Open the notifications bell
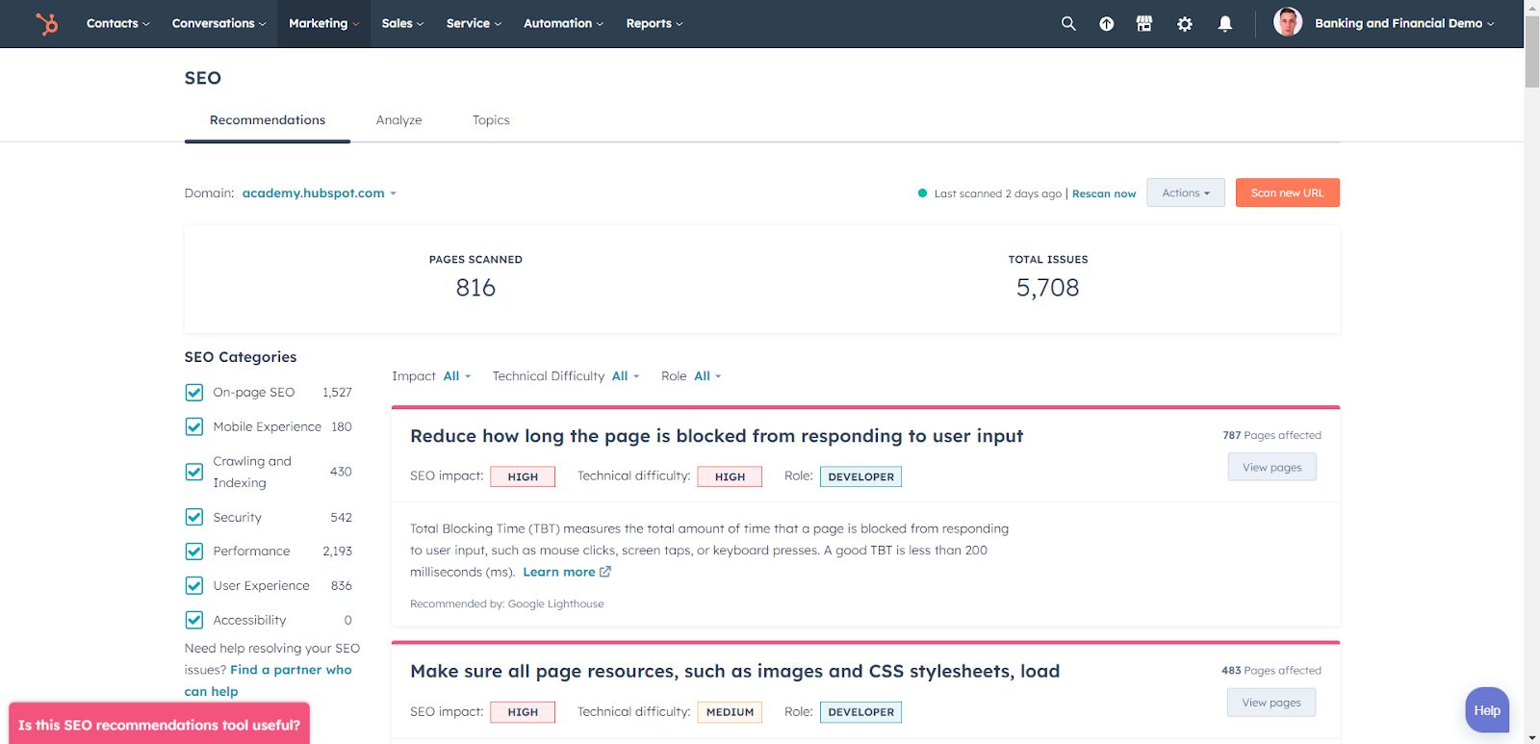The width and height of the screenshot is (1540, 744). pos(1225,24)
